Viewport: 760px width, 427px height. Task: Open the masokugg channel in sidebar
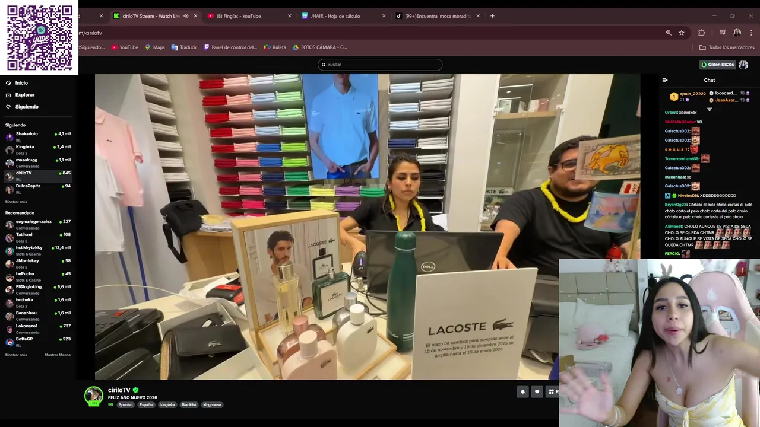pos(39,162)
